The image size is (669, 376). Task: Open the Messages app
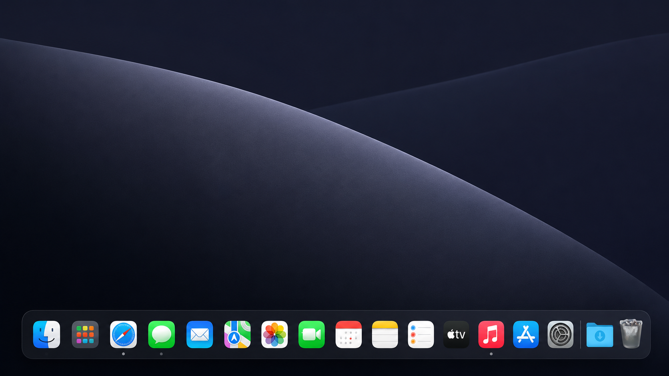[161, 334]
